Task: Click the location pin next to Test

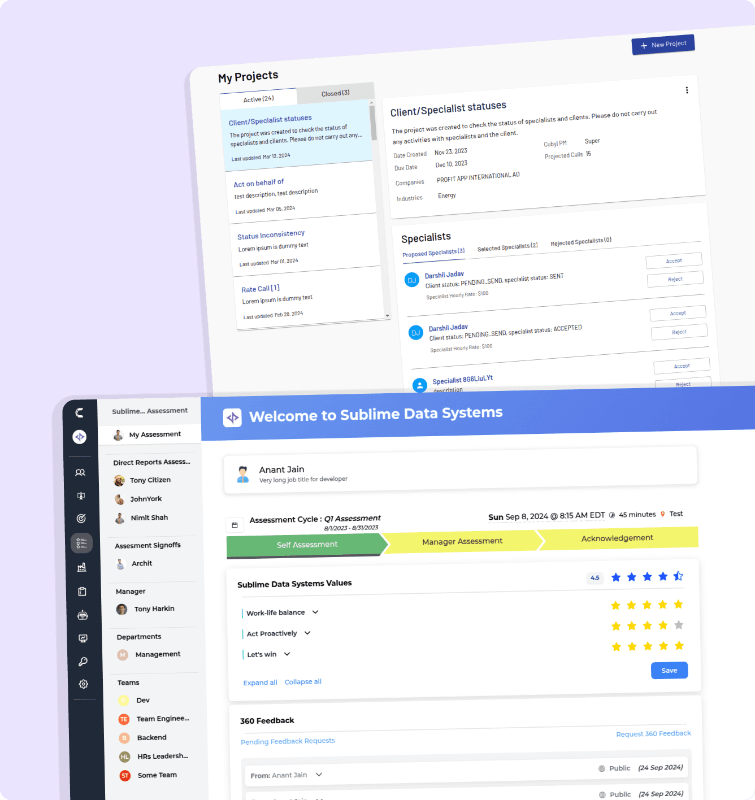Action: (663, 514)
